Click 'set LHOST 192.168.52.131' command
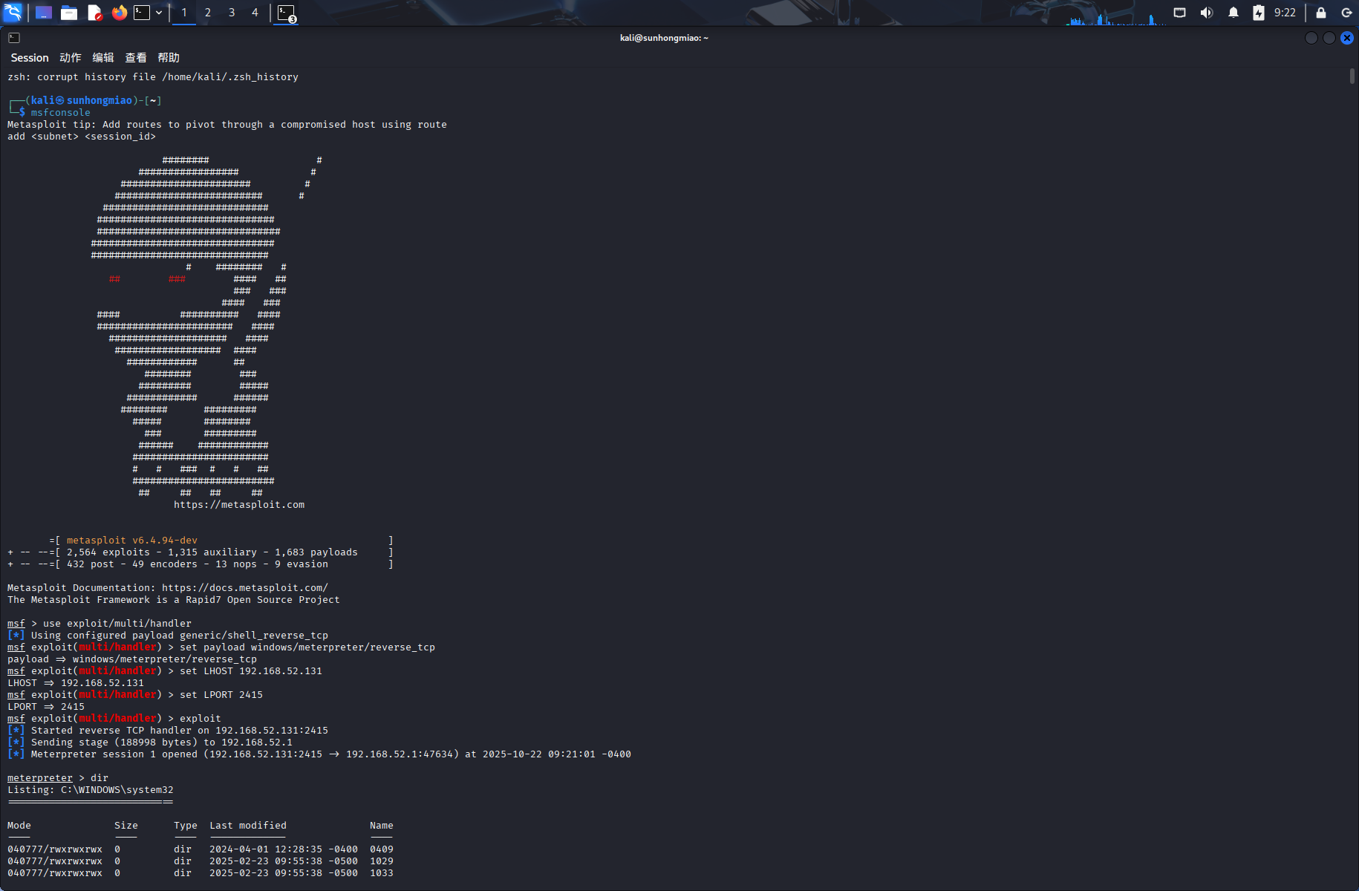Viewport: 1359px width, 891px height. tap(251, 671)
